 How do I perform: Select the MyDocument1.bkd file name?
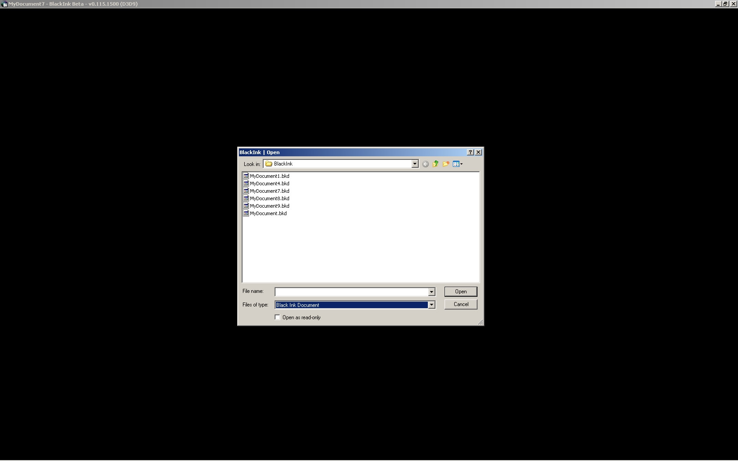(x=270, y=176)
